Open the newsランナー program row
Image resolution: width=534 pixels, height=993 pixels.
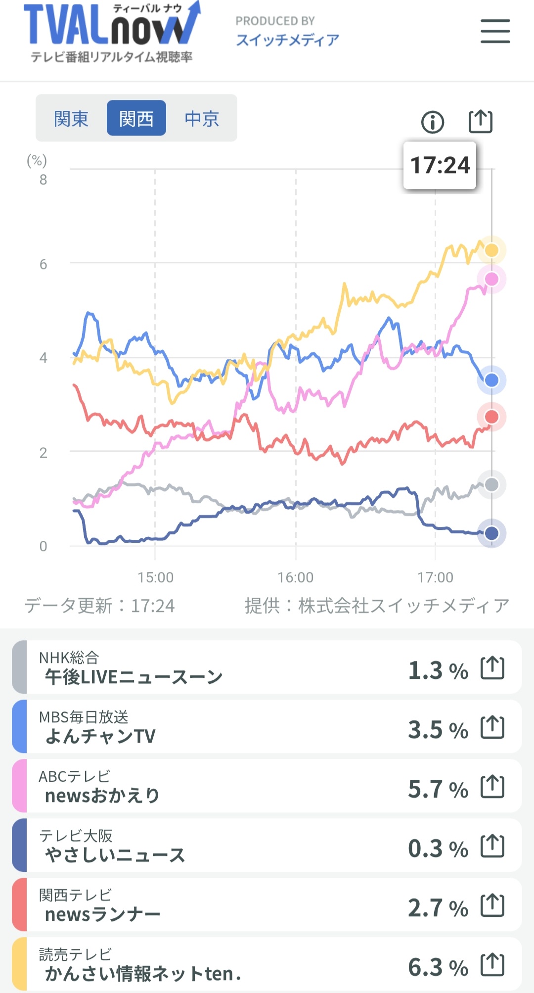pyautogui.click(x=267, y=905)
